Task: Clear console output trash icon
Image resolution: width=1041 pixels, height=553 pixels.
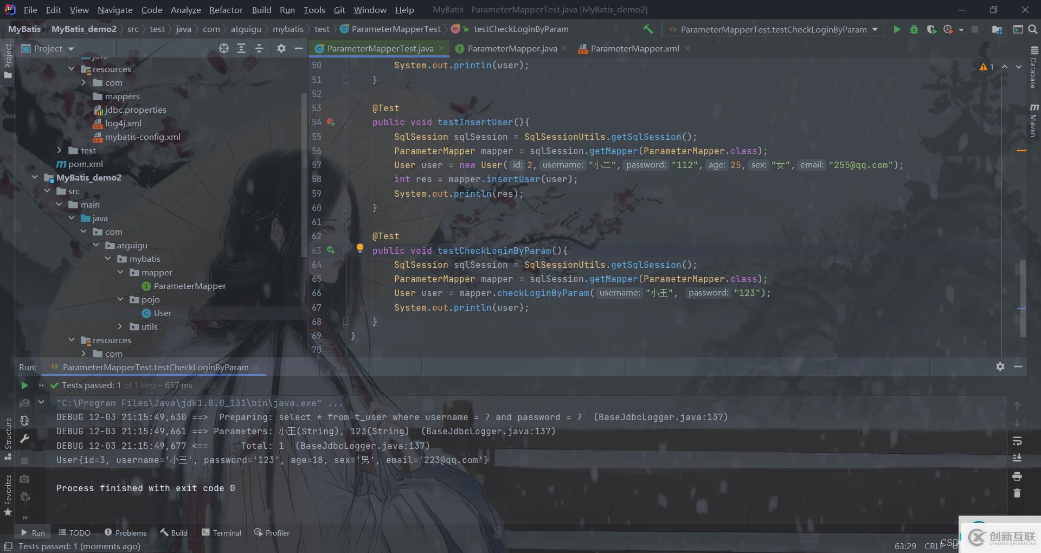Action: pos(1017,493)
